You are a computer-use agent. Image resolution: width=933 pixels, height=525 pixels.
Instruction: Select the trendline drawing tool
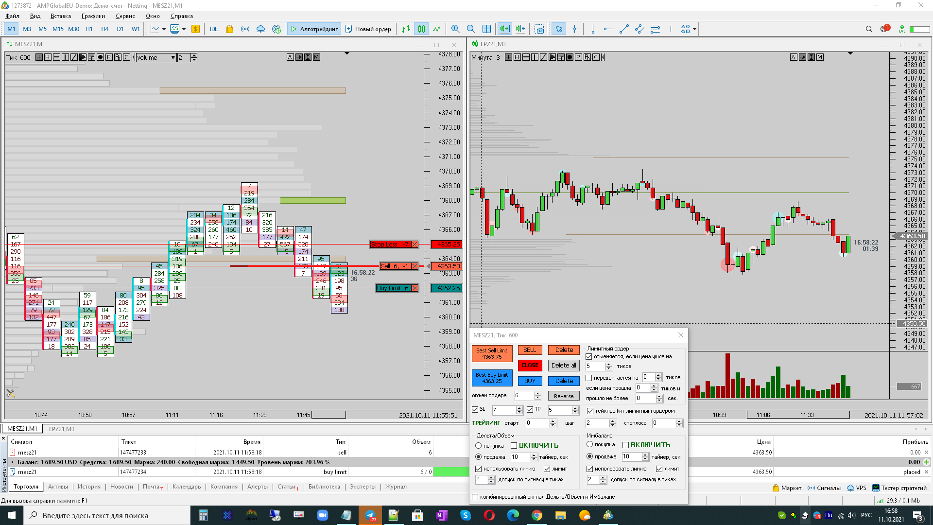click(x=624, y=29)
